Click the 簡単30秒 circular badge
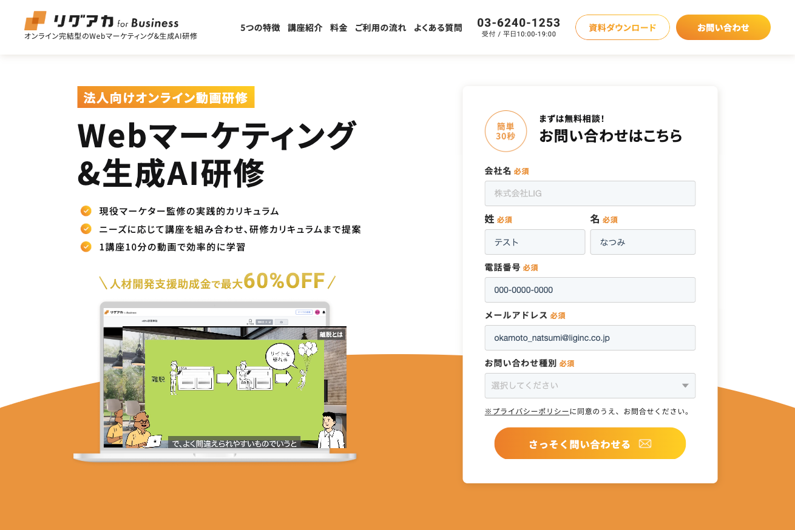The height and width of the screenshot is (530, 795). click(x=506, y=131)
